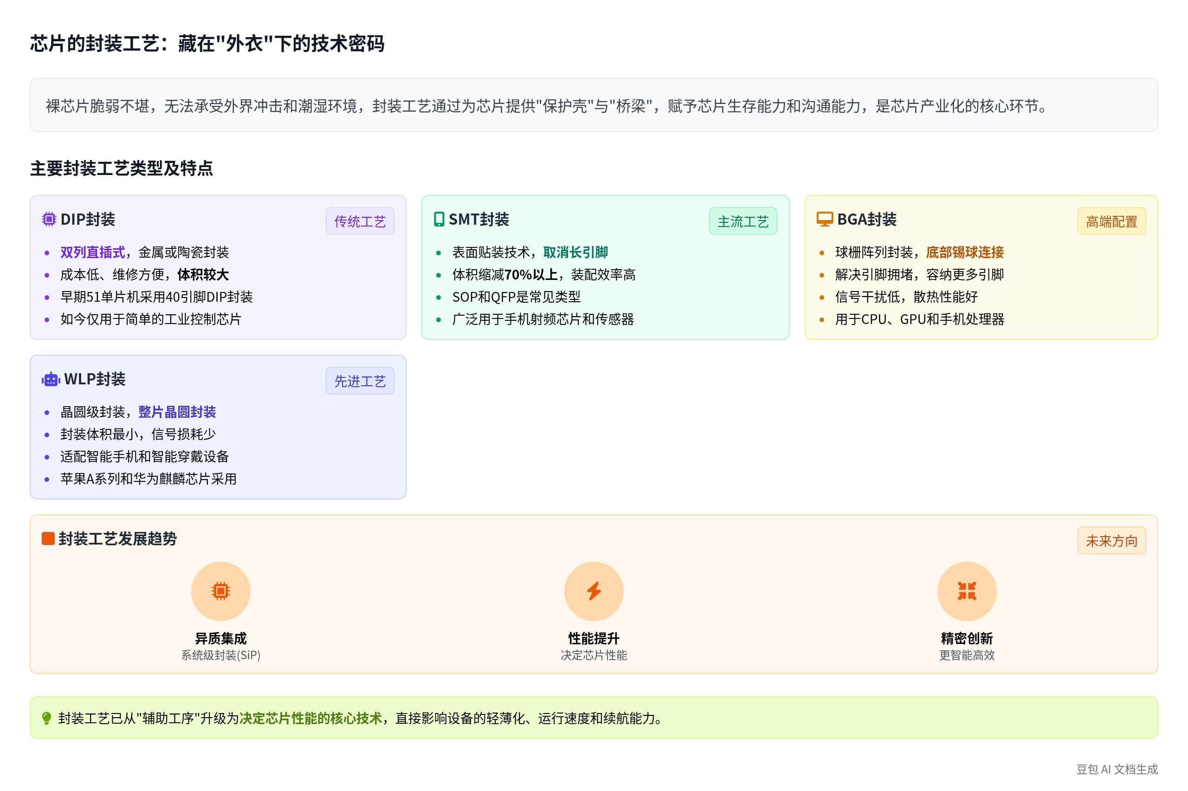Click the compress arrows icon above 精密创新

pyautogui.click(x=967, y=591)
